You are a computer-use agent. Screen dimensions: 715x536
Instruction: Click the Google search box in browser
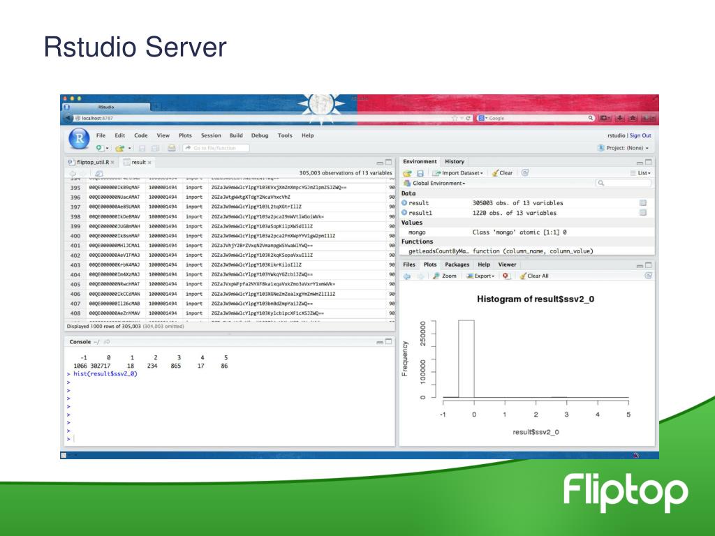[x=537, y=118]
